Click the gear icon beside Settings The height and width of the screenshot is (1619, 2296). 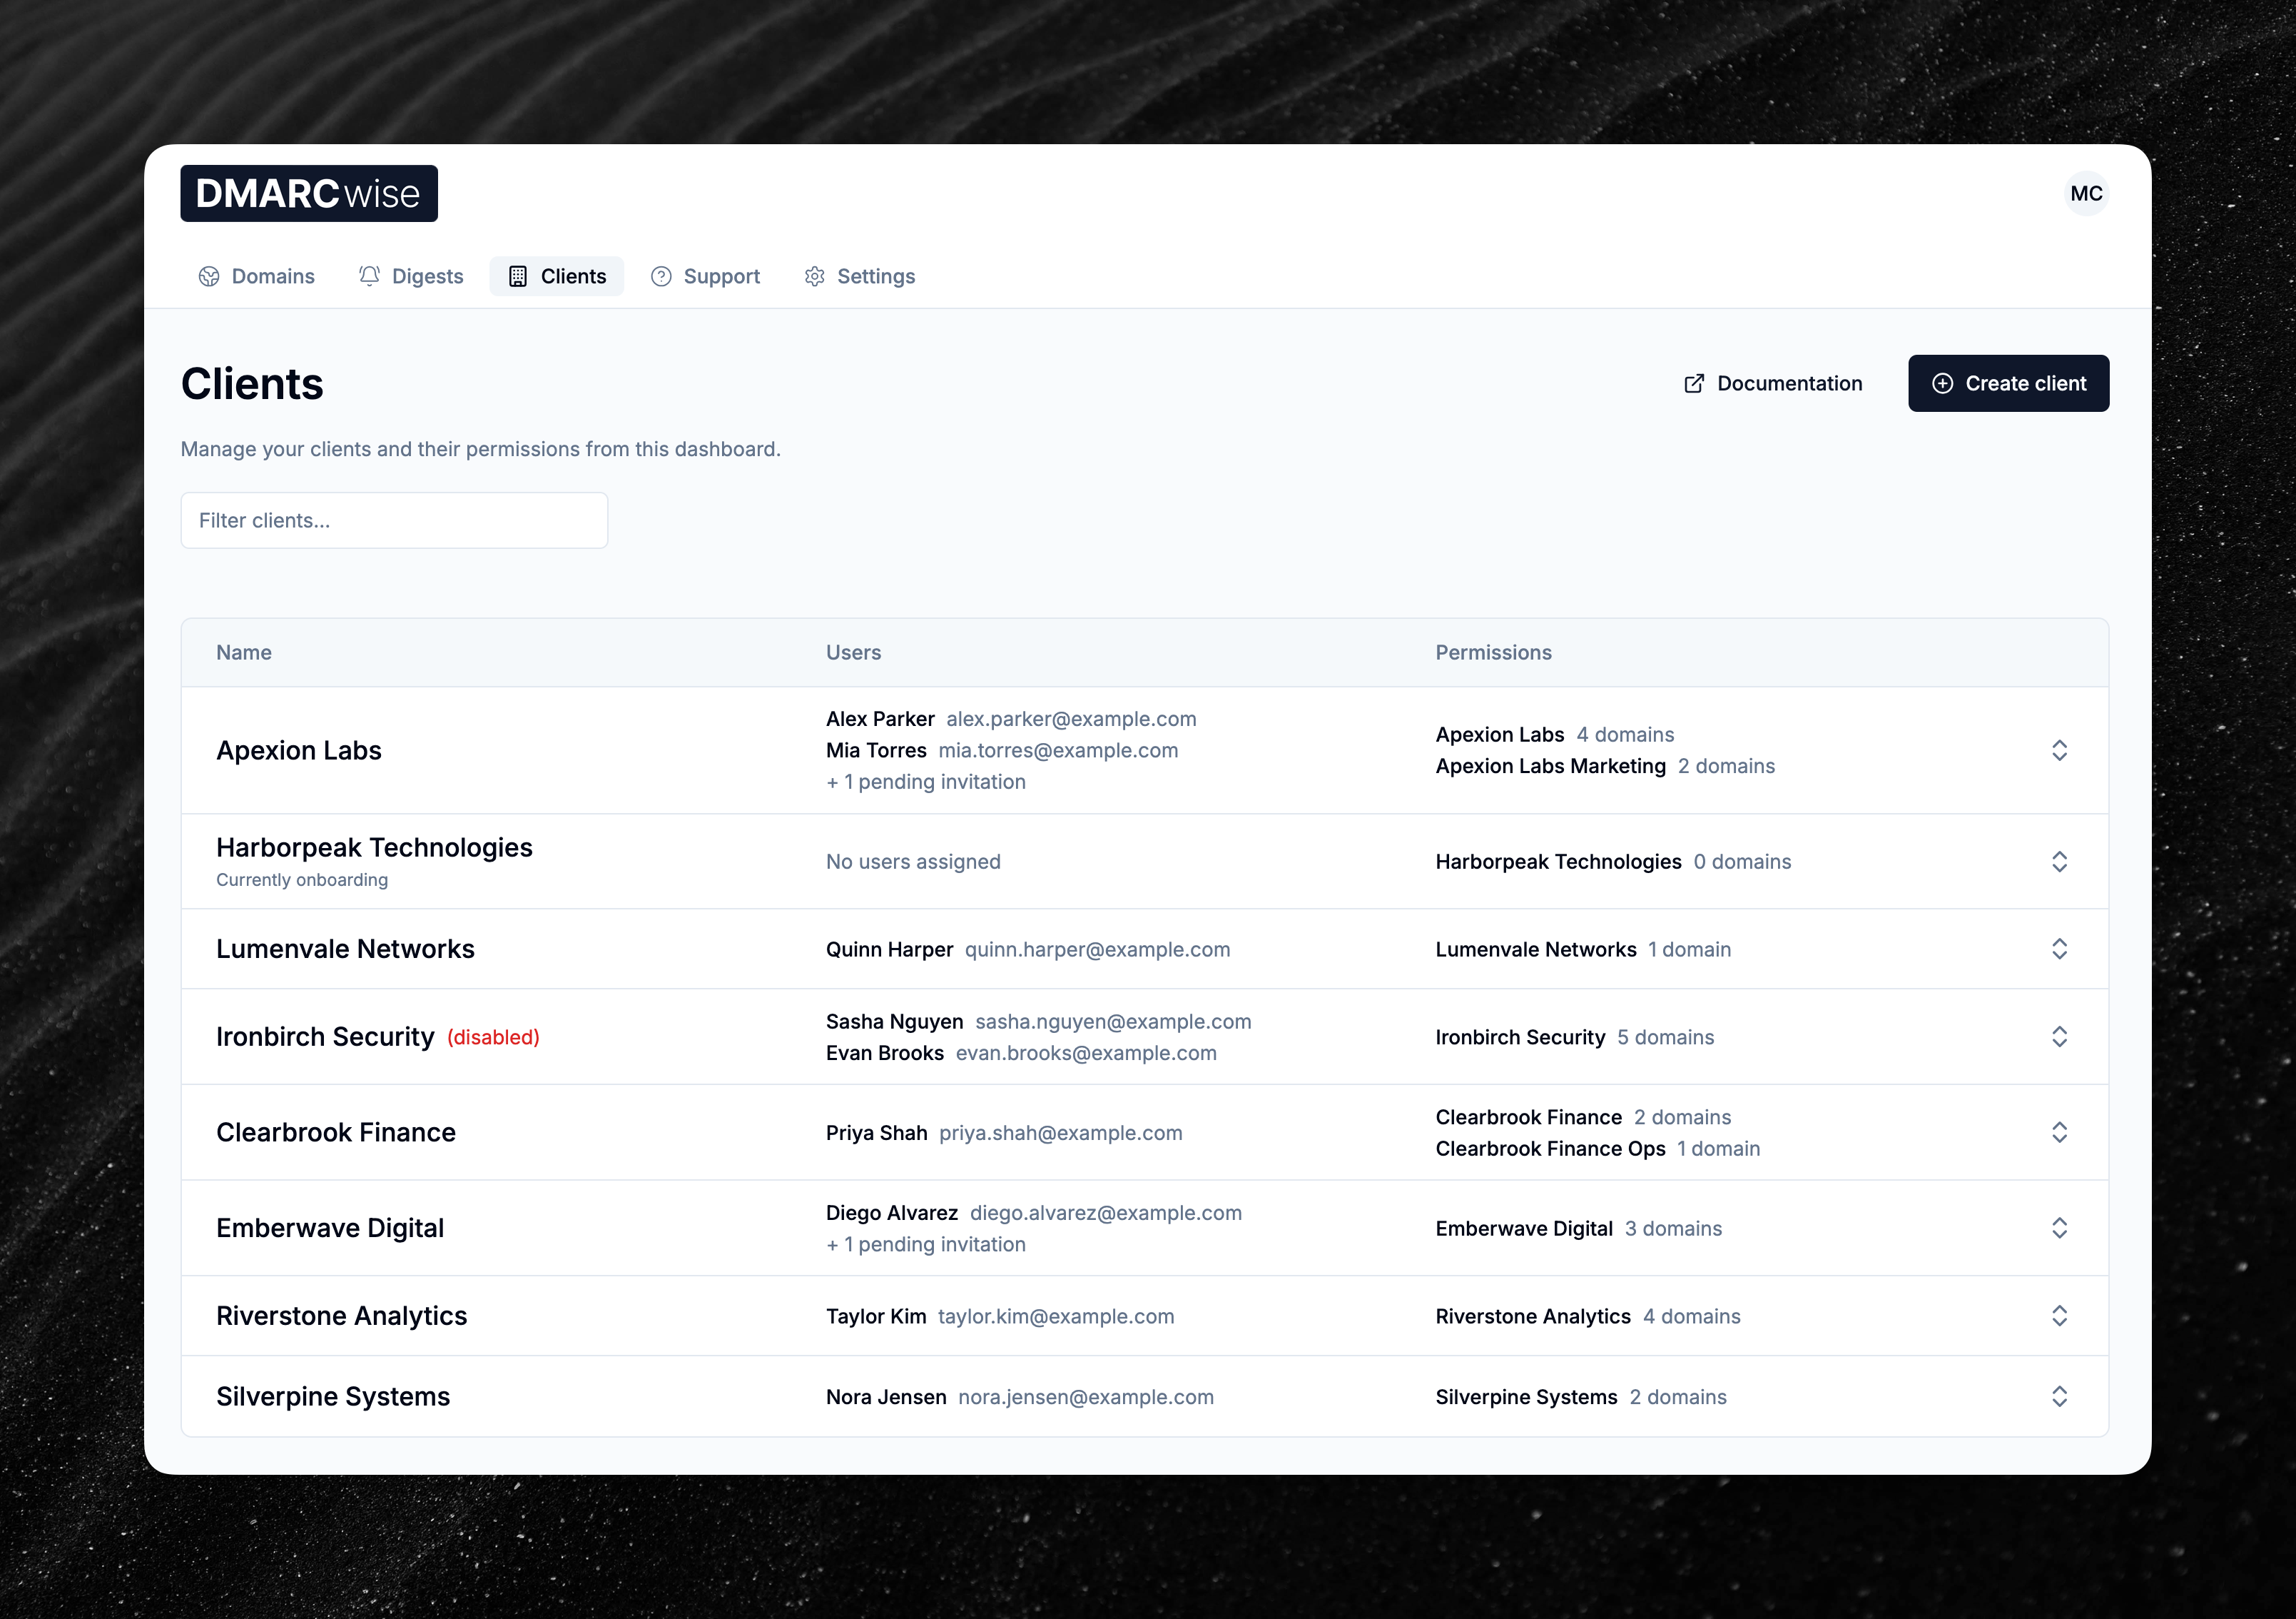[814, 276]
